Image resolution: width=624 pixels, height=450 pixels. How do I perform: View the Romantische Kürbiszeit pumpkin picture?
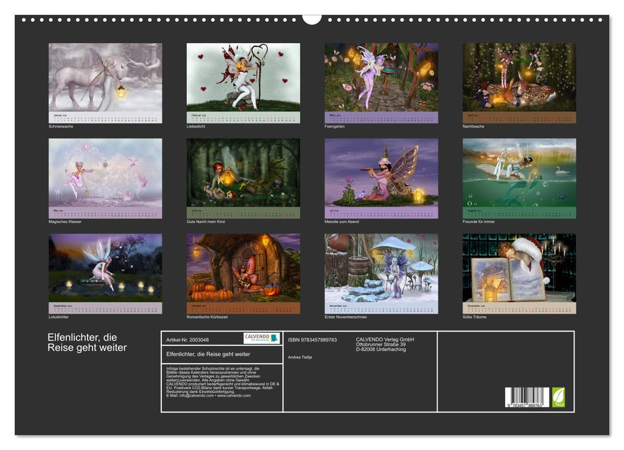(243, 267)
